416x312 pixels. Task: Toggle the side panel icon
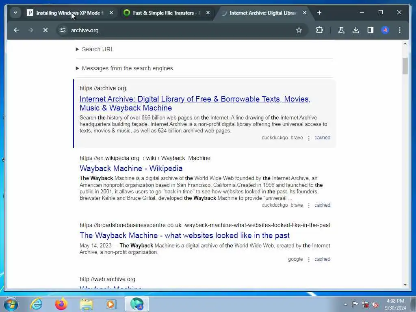(370, 30)
